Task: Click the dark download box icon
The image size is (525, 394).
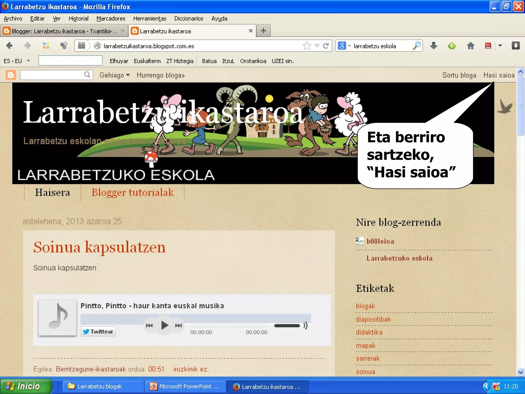Action: [x=516, y=46]
